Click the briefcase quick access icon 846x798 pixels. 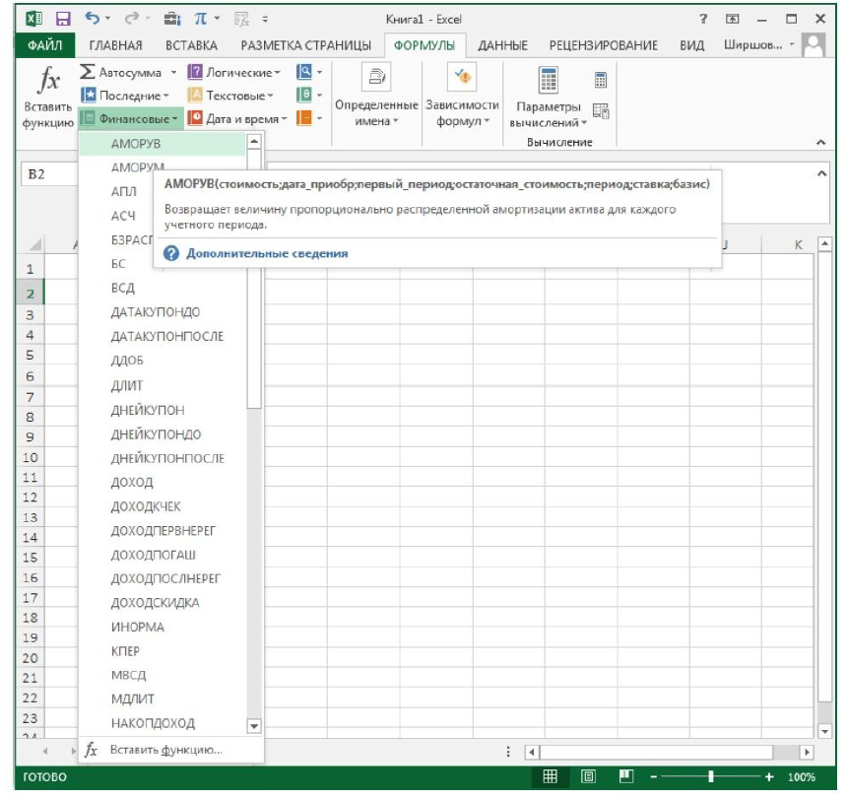(172, 19)
